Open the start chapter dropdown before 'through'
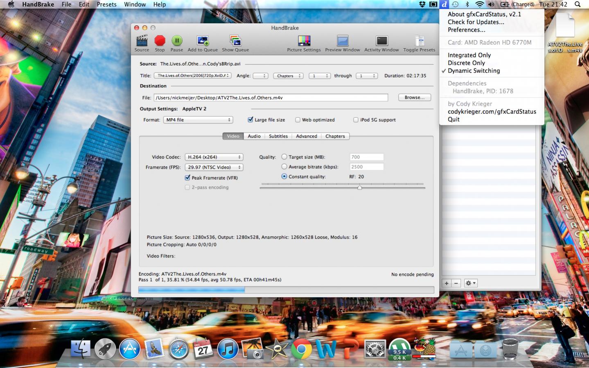 320,76
